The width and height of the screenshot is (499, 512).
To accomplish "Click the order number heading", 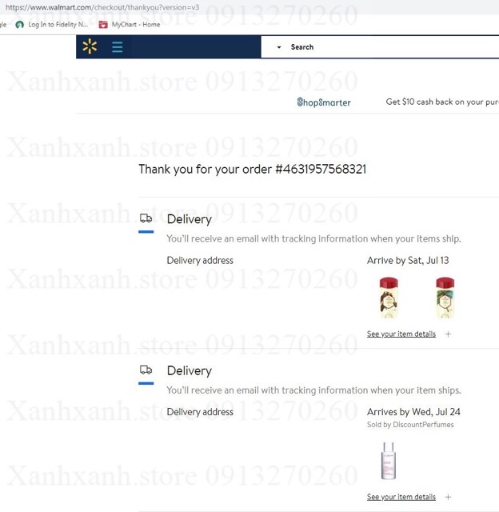I will click(x=252, y=169).
